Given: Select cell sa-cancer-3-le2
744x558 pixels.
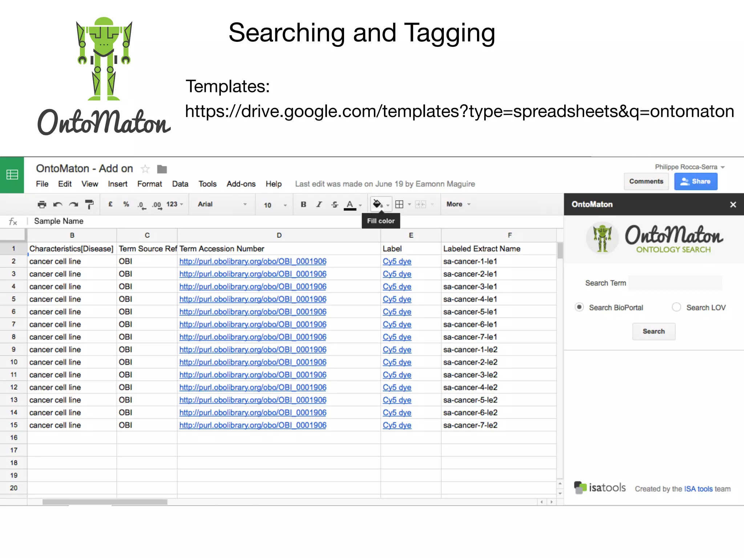Looking at the screenshot, I should pos(498,375).
